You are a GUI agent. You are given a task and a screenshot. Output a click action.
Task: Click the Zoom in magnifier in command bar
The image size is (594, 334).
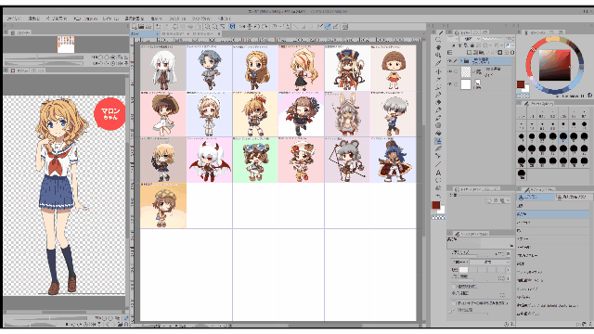[x=208, y=27]
